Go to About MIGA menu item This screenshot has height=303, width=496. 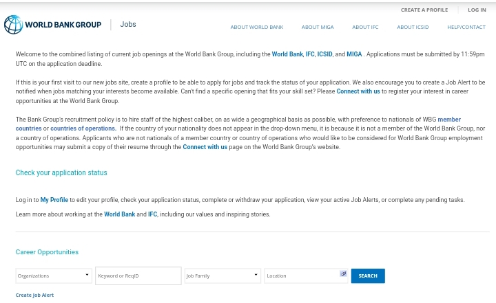click(x=317, y=27)
